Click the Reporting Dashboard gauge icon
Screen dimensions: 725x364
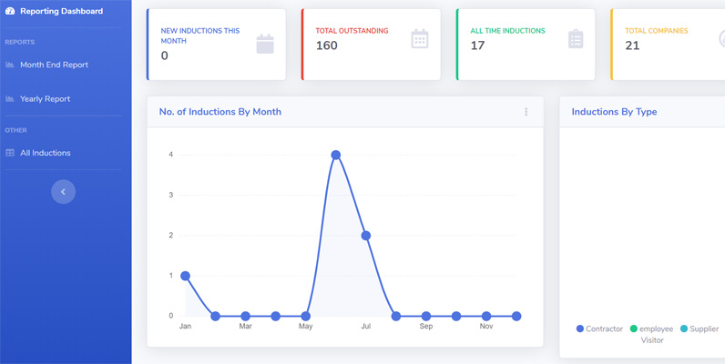coord(10,11)
